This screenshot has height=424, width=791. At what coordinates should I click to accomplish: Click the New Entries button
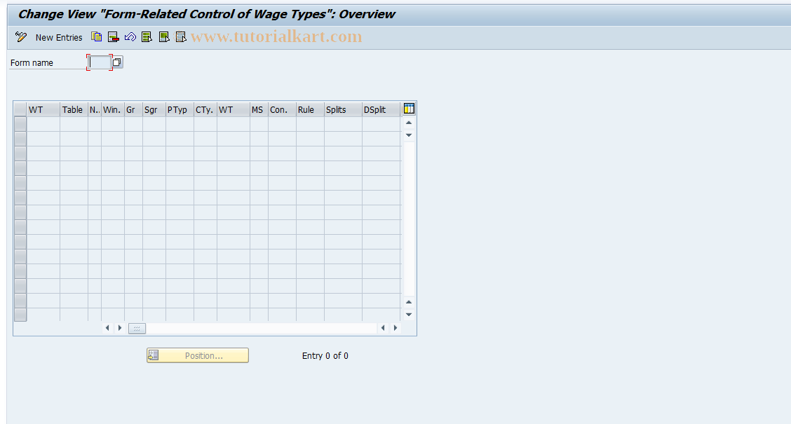tap(58, 37)
